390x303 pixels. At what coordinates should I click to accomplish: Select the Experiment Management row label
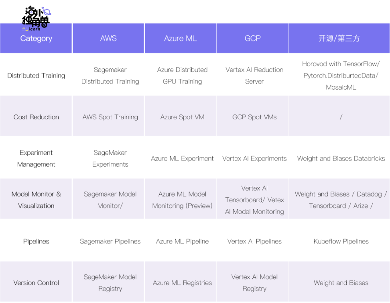36,158
